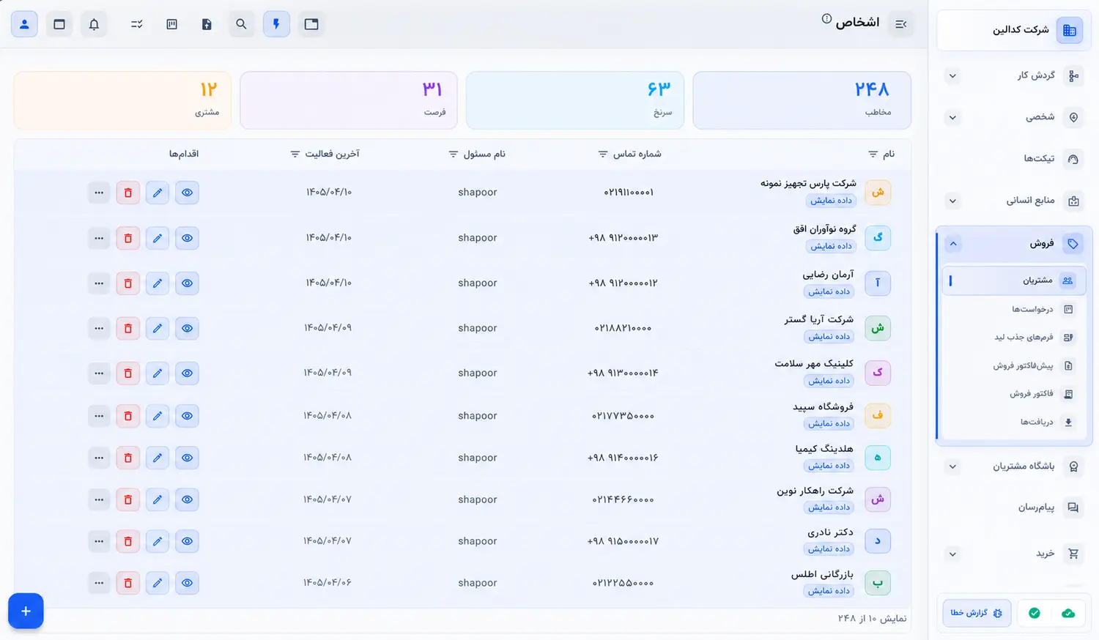Click the شرکت کدالین company icon
The height and width of the screenshot is (640, 1099).
(x=1070, y=30)
